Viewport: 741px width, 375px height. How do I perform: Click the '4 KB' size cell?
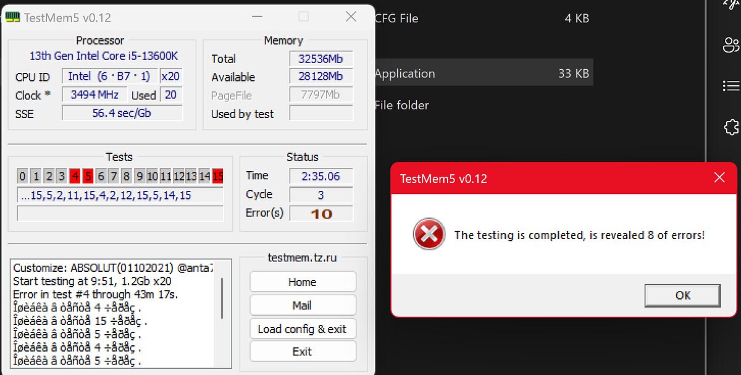577,18
